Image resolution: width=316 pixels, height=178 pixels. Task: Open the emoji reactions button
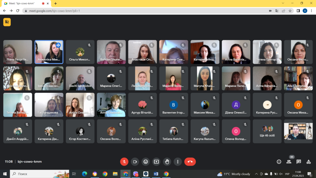[x=146, y=162]
